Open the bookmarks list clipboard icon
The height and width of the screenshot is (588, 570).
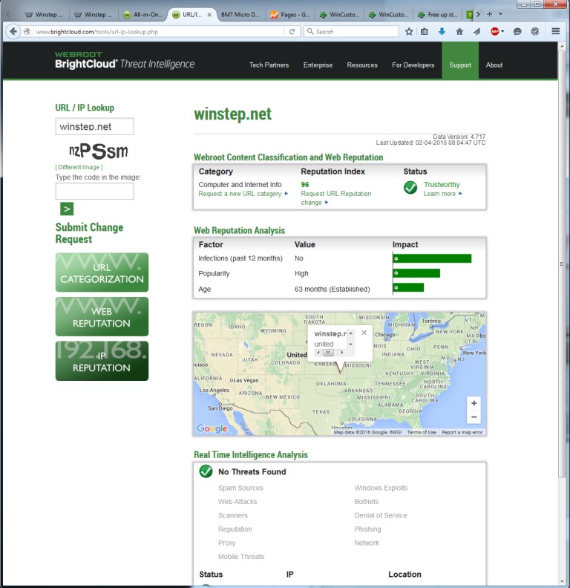[424, 32]
